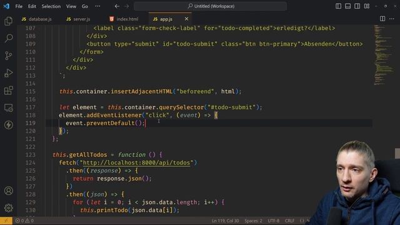This screenshot has width=400, height=225.
Task: Open the Search view in activity bar
Action: click(x=8, y=38)
